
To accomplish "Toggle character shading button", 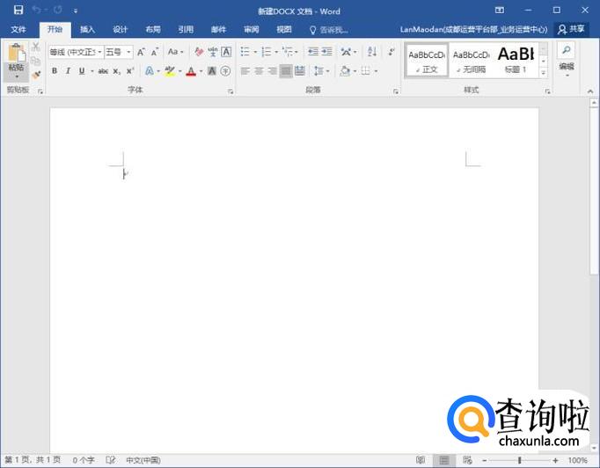I will pos(212,70).
